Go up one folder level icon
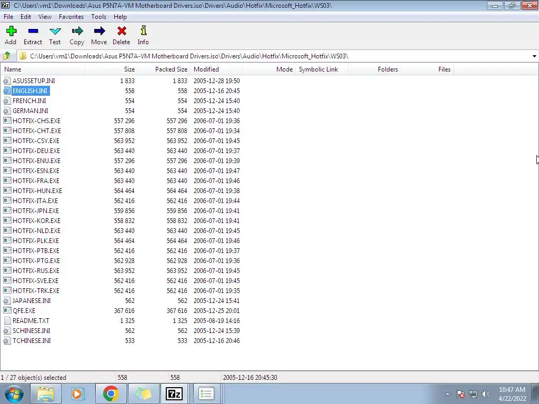This screenshot has height=404, width=539. (6, 56)
